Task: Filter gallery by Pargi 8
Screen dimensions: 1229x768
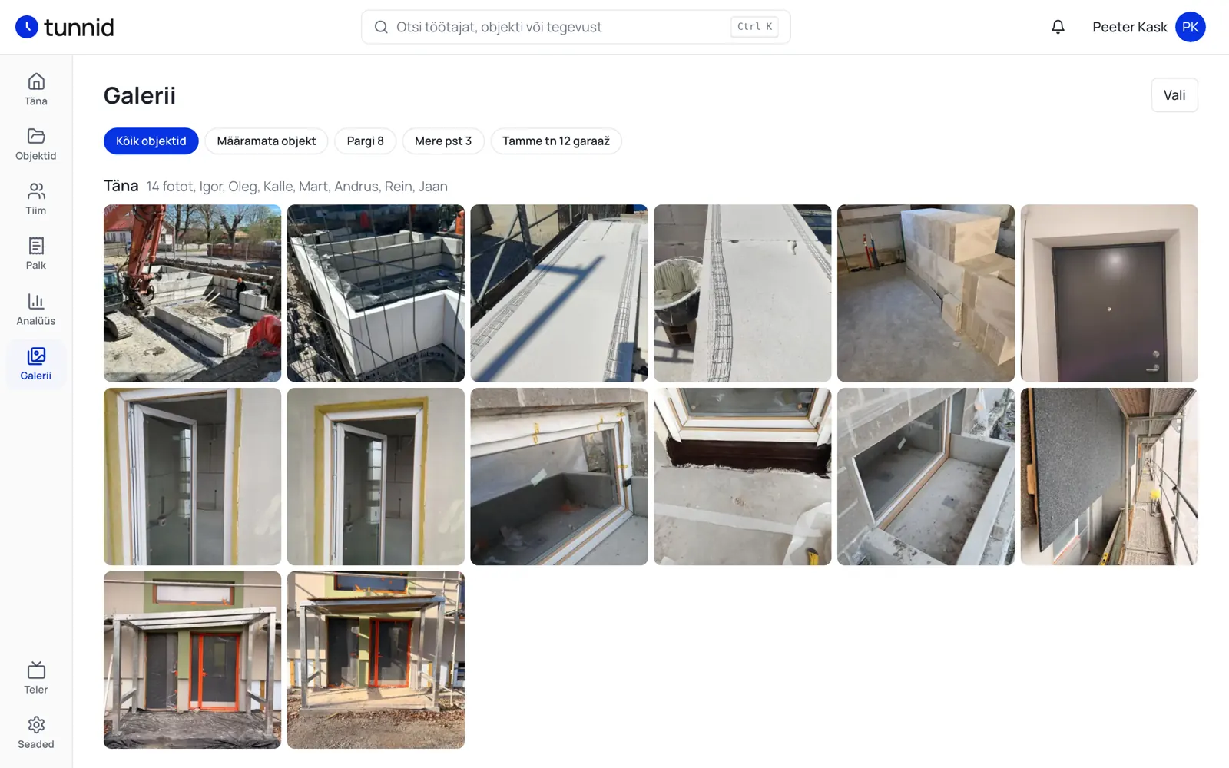Action: point(366,141)
